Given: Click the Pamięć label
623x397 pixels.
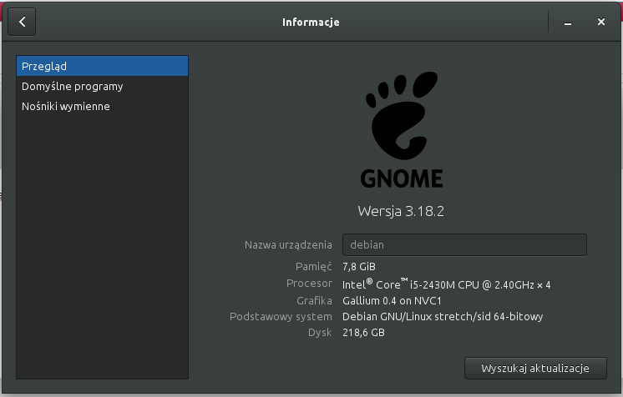Looking at the screenshot, I should point(314,266).
